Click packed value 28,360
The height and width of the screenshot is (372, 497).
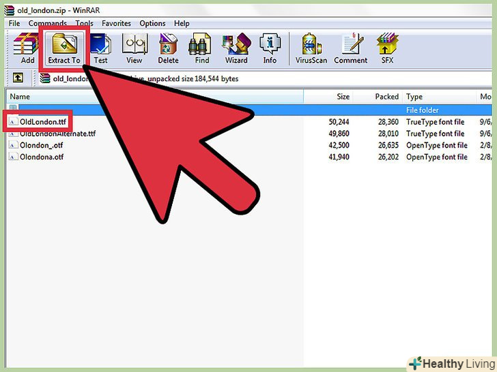(x=388, y=122)
